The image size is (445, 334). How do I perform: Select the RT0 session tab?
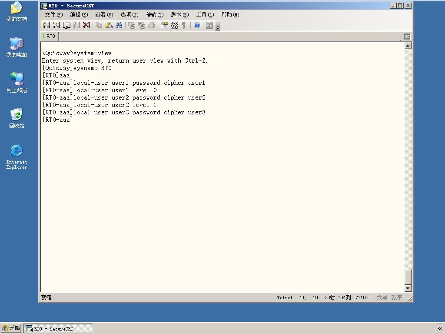pos(50,36)
